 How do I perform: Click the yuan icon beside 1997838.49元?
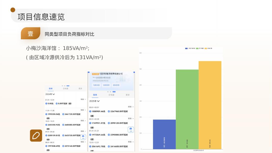[x=46, y=146]
